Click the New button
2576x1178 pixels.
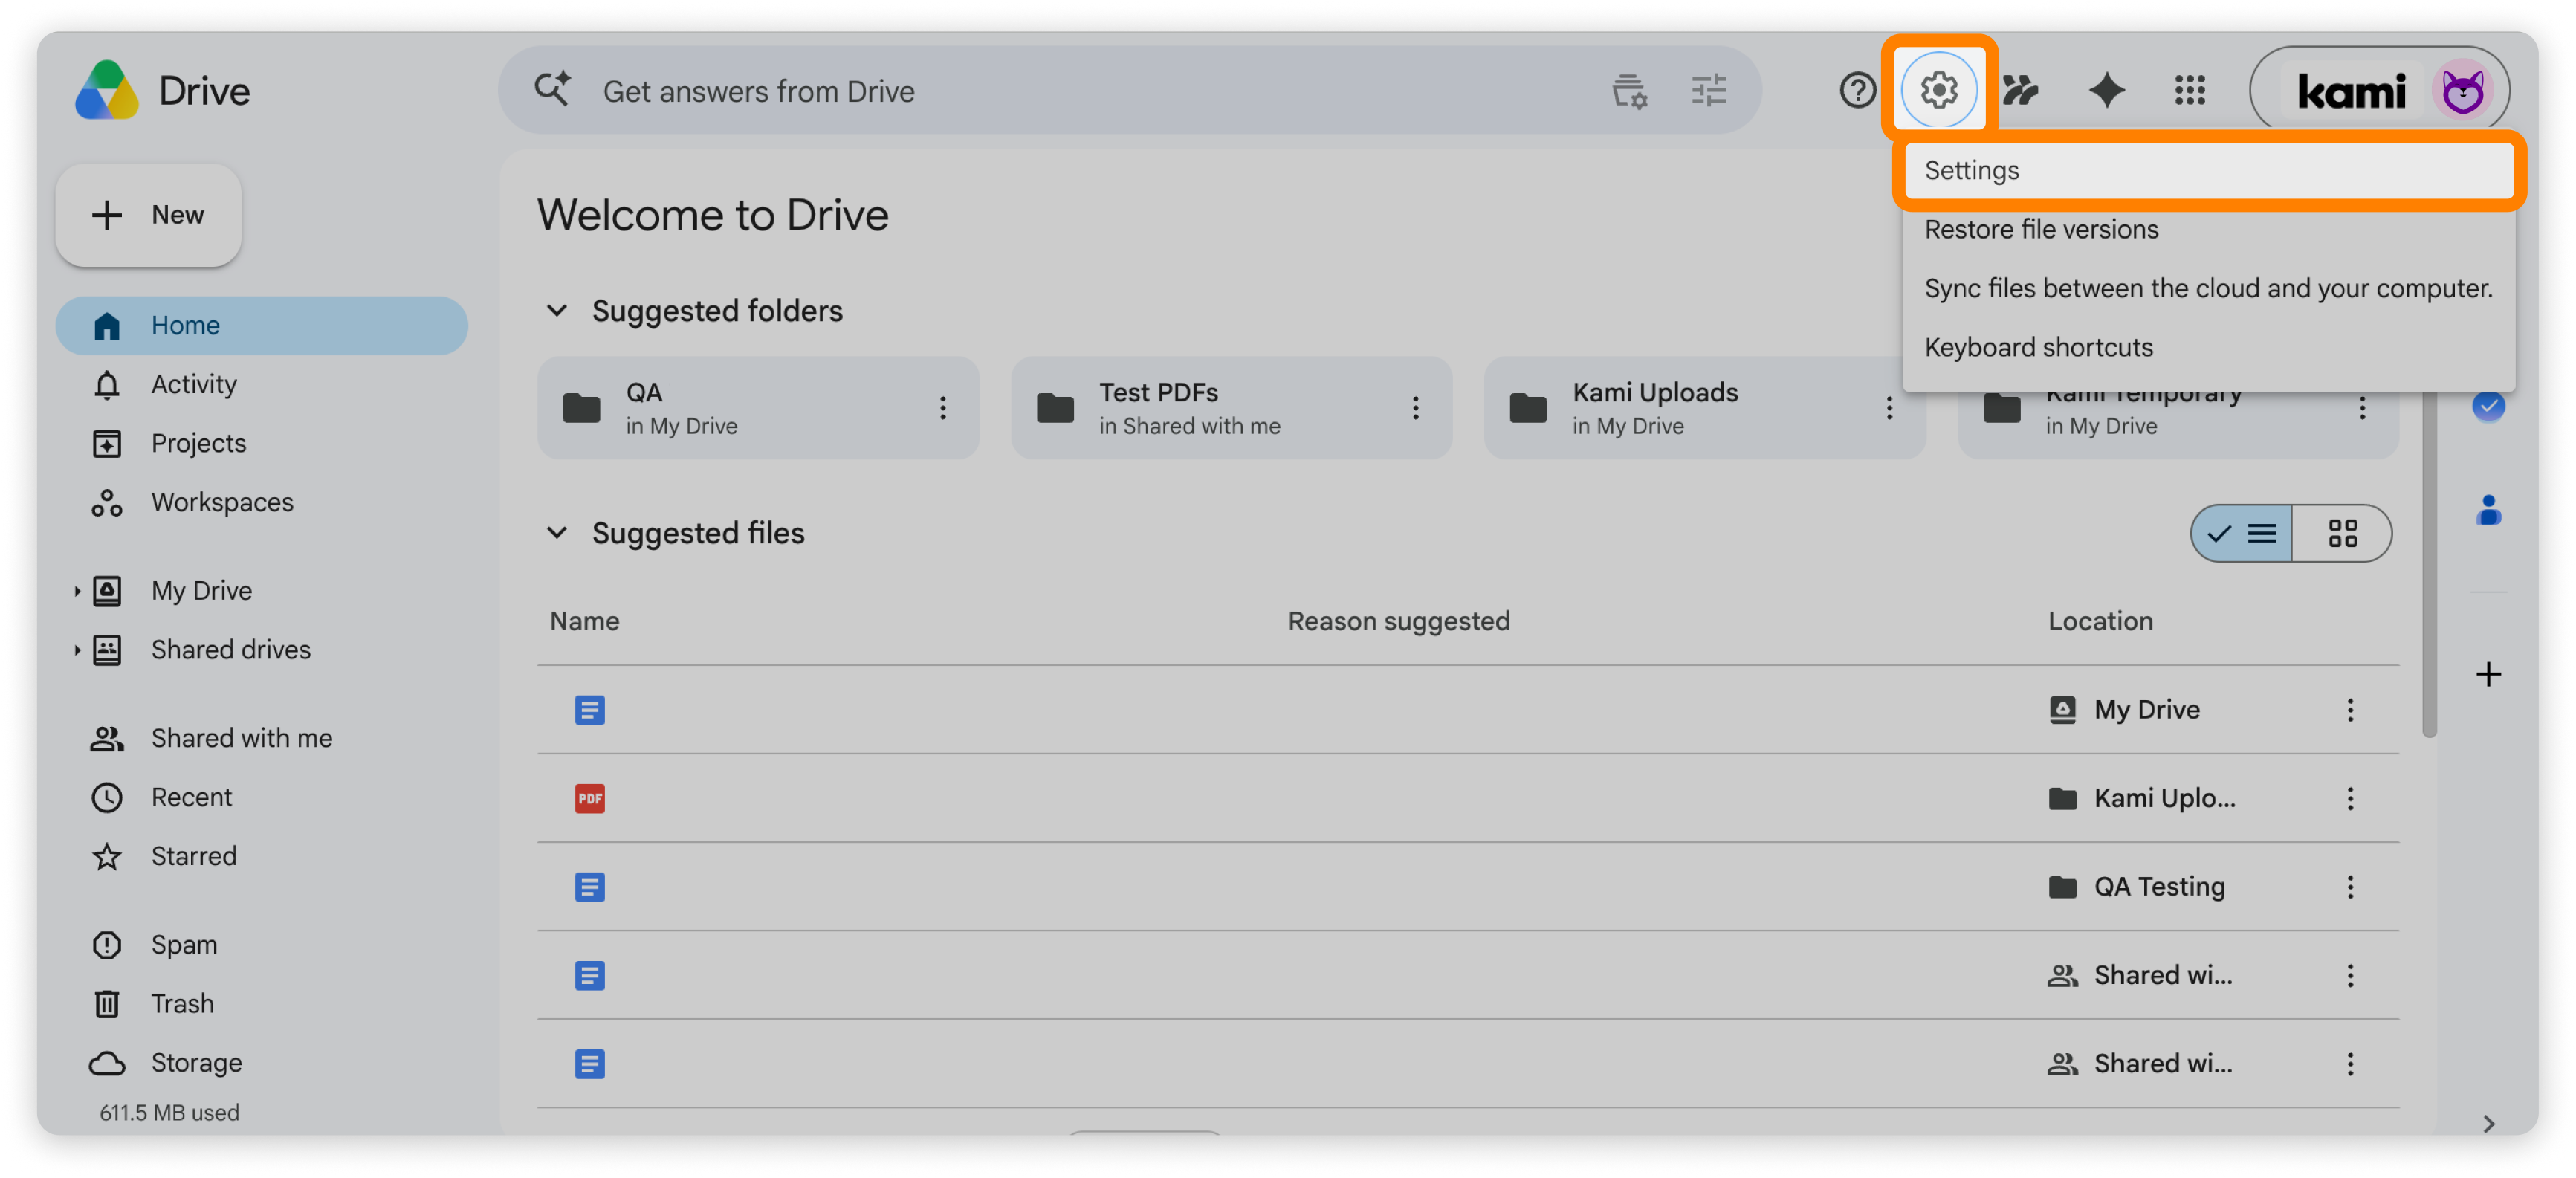148,215
